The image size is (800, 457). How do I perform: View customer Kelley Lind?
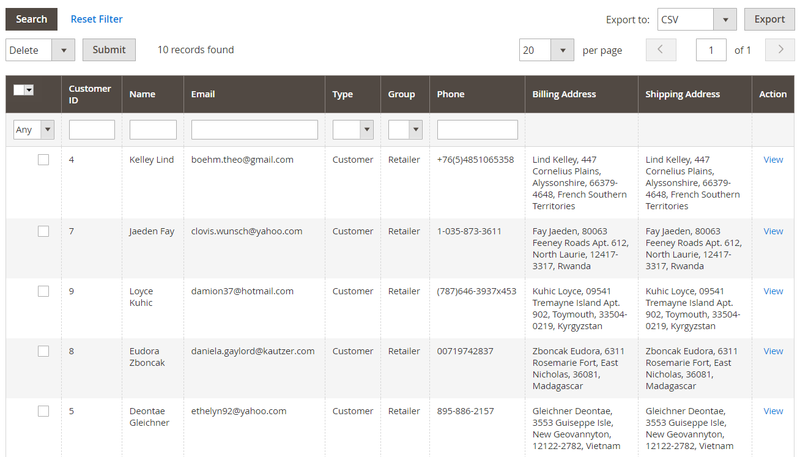click(773, 160)
